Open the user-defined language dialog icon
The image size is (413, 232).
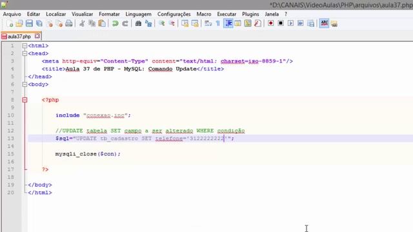click(x=238, y=24)
